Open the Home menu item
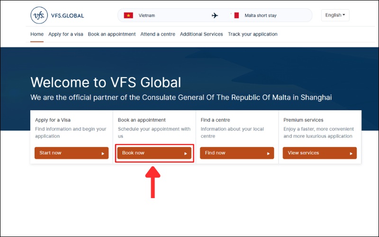The image size is (379, 237). (x=37, y=34)
